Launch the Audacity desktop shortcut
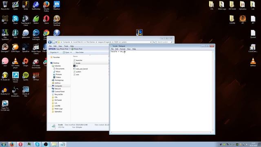 click(5, 91)
